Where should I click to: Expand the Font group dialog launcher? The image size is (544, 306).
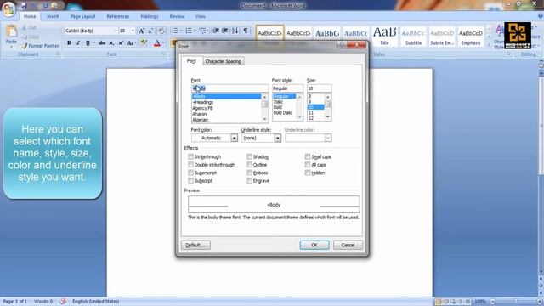(164, 54)
